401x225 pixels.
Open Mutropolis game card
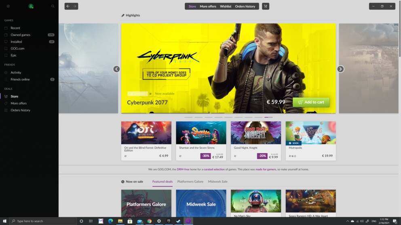coord(311,141)
